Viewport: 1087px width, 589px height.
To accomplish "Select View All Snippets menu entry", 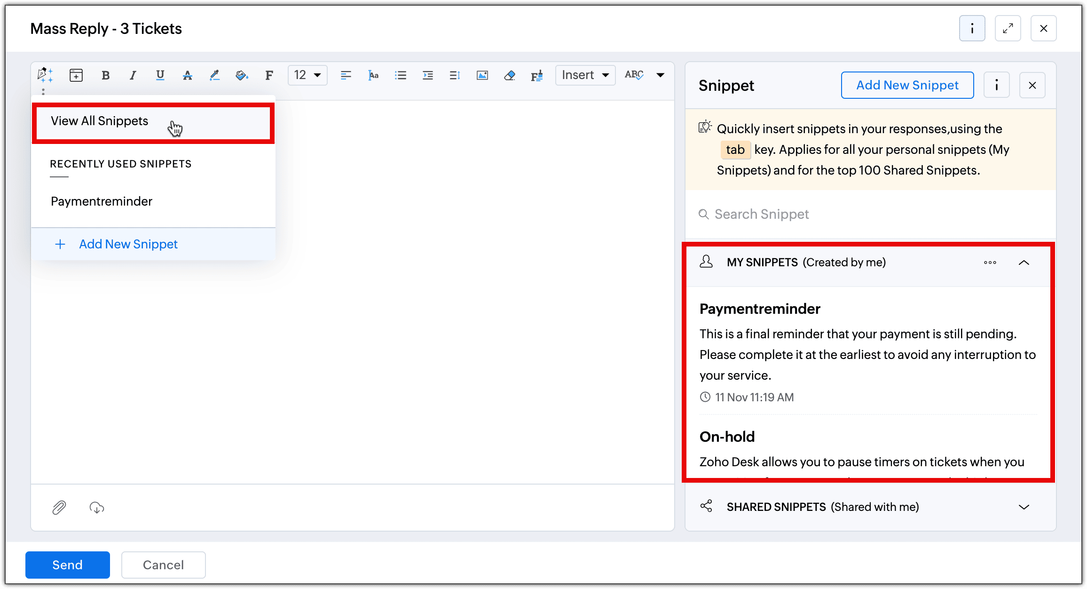I will click(100, 121).
